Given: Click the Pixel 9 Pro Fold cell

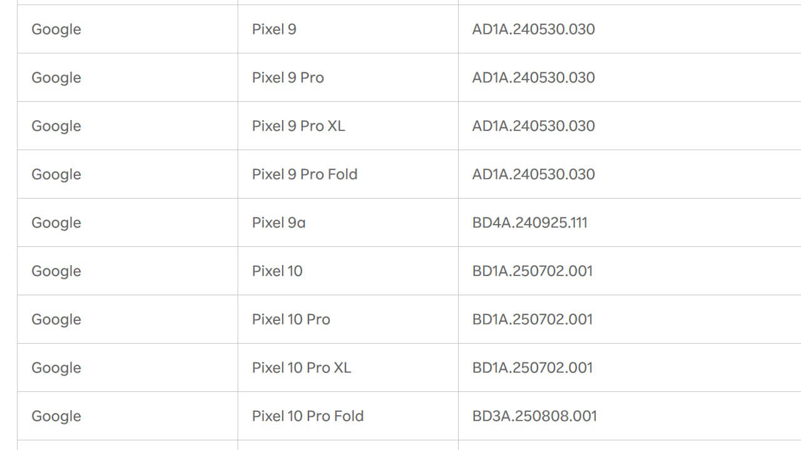Looking at the screenshot, I should click(x=305, y=174).
